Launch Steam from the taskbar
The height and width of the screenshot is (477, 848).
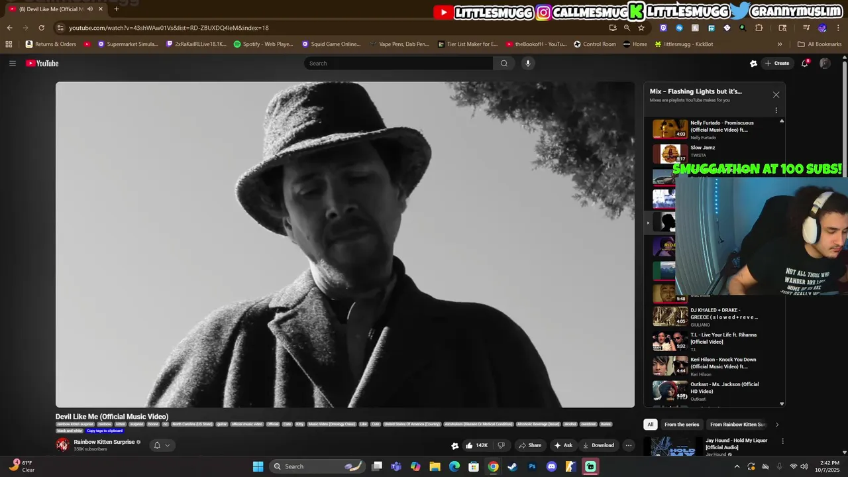512,466
